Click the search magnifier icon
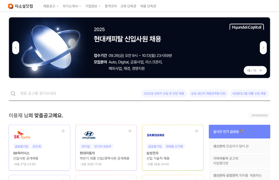 13,93
